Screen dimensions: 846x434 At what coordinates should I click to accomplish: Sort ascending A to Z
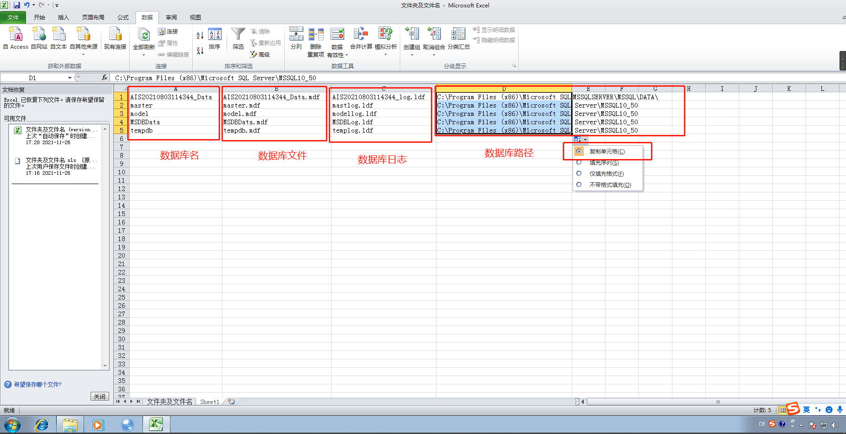tap(200, 35)
